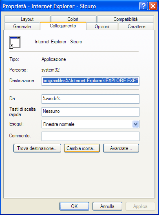Click in the Da field containing %windir%
The width and height of the screenshot is (159, 215).
[x=91, y=99]
